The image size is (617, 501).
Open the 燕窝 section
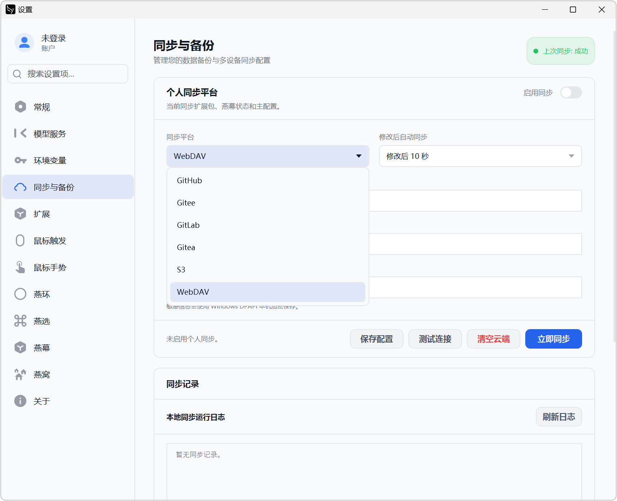click(x=68, y=374)
